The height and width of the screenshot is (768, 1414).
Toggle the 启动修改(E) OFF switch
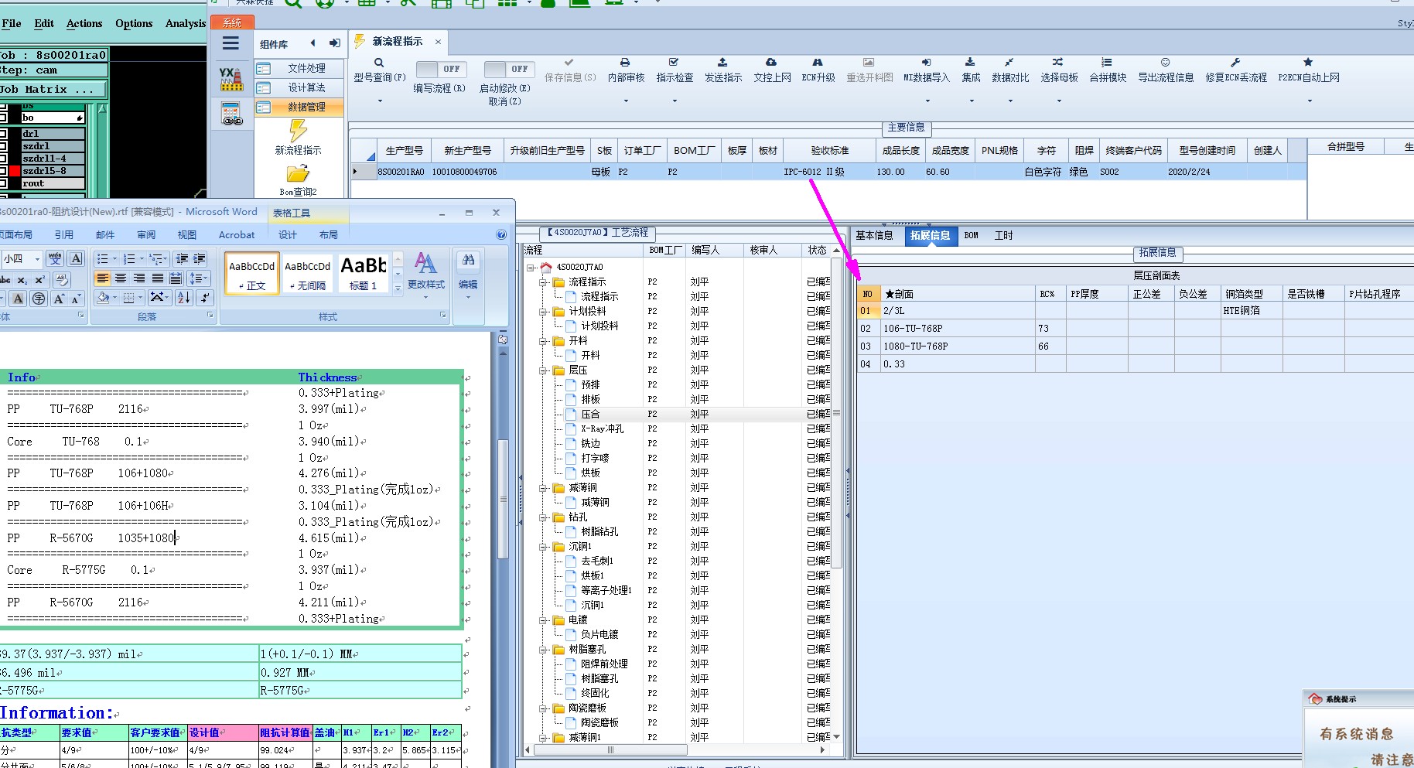coord(508,69)
